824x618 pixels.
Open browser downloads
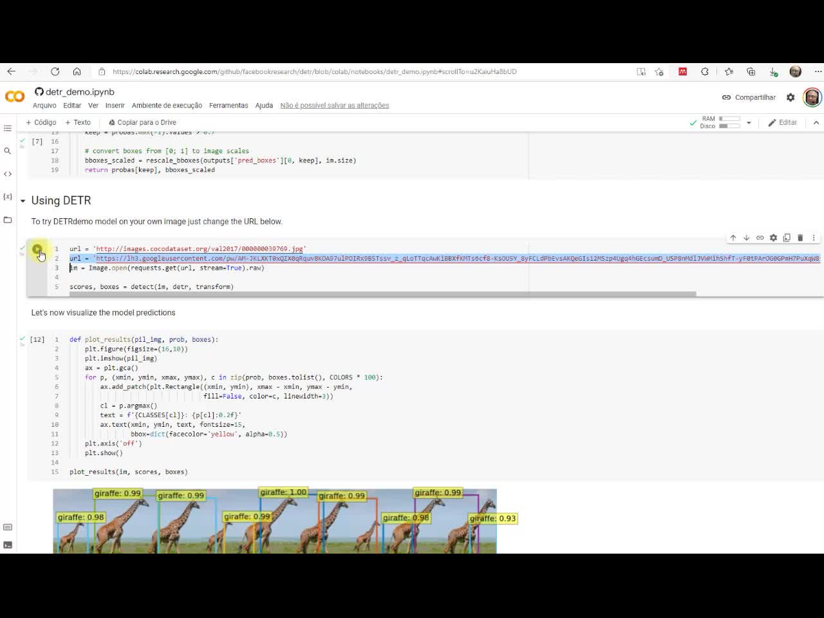pyautogui.click(x=773, y=71)
